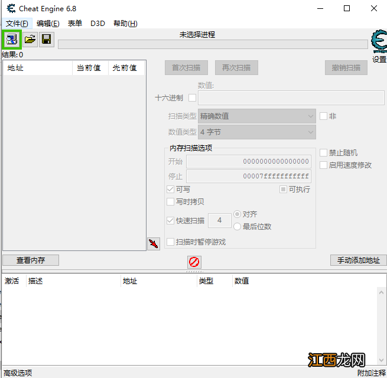Screen dimensions: 387x378
Task: Open the 数值类型 dropdown (4 字节)
Action: click(x=257, y=132)
